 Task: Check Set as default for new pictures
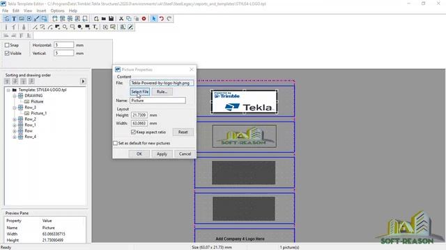115,143
